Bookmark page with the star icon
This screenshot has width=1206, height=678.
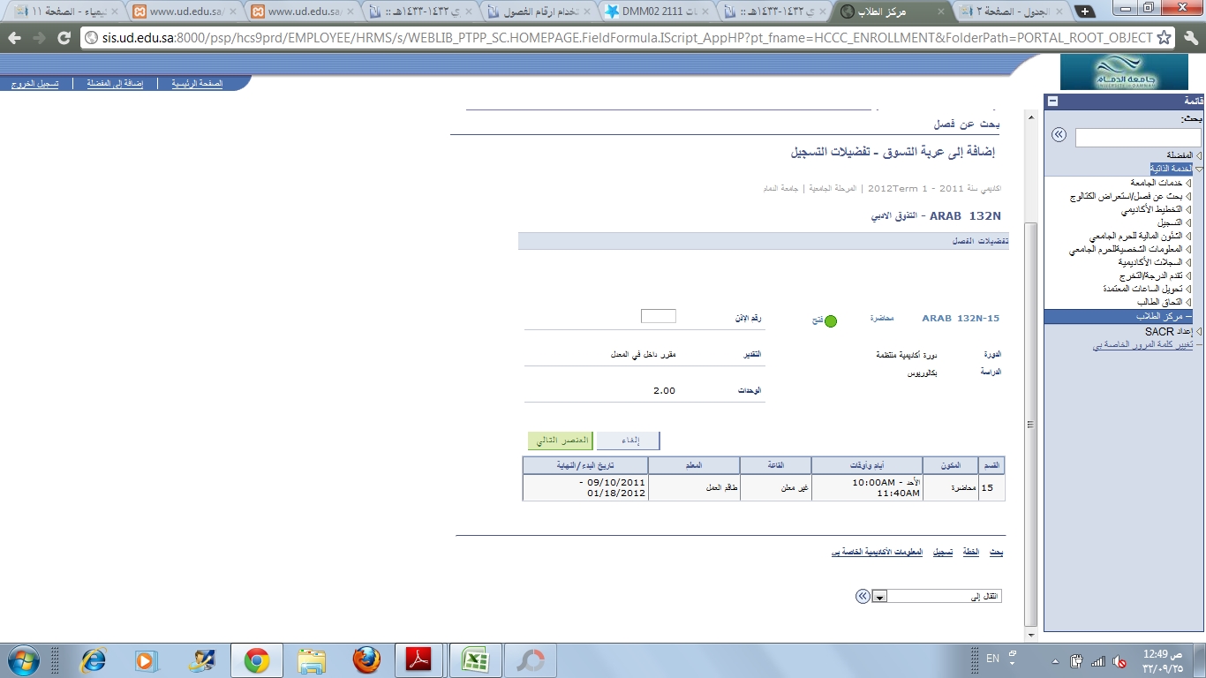1165,38
